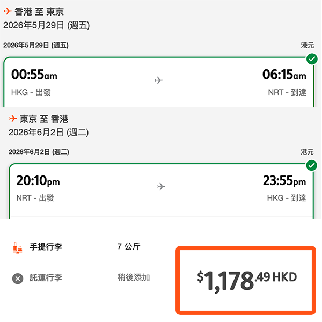Click the gray plane icon in the HKG to NRT flight card
This screenshot has height=322, width=322.
coord(158,80)
